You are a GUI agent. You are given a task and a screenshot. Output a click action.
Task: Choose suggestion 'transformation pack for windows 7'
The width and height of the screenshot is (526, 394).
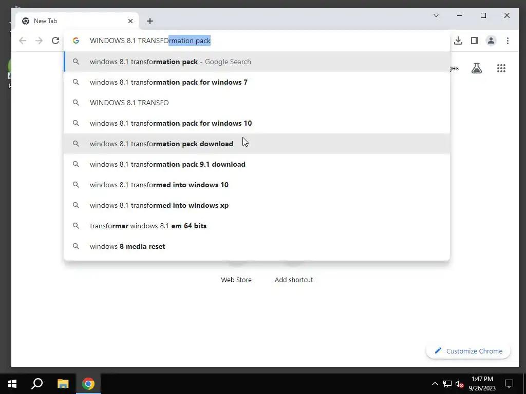257,82
